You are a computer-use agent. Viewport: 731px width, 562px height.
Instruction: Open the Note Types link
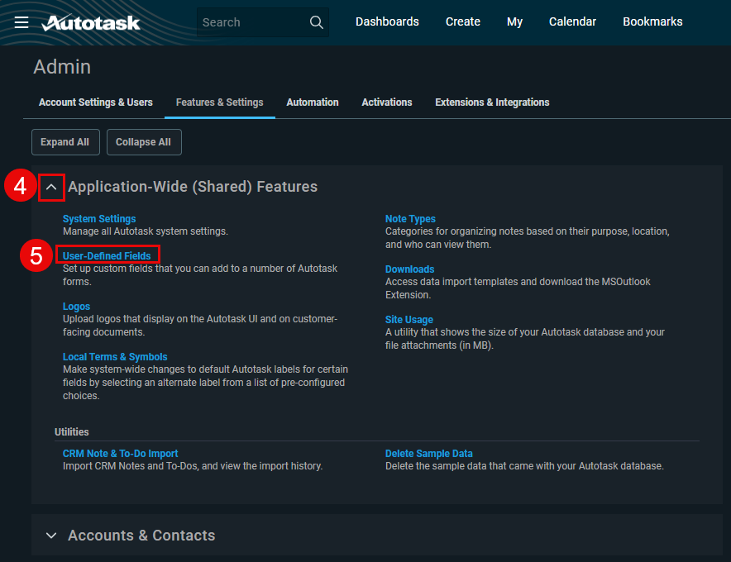(410, 218)
